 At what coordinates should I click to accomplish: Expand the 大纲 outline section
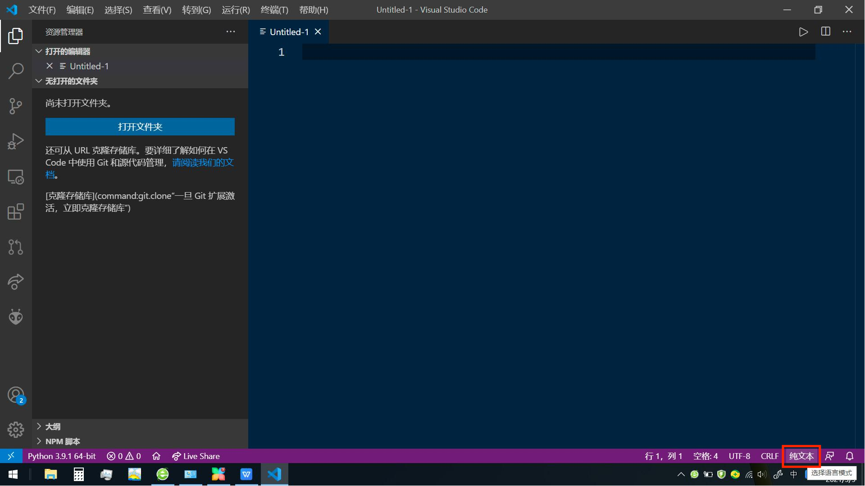coord(53,427)
